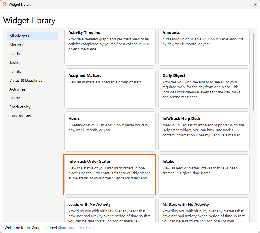Add the Assigned Matters widget card
The height and width of the screenshot is (233, 260).
point(110,88)
